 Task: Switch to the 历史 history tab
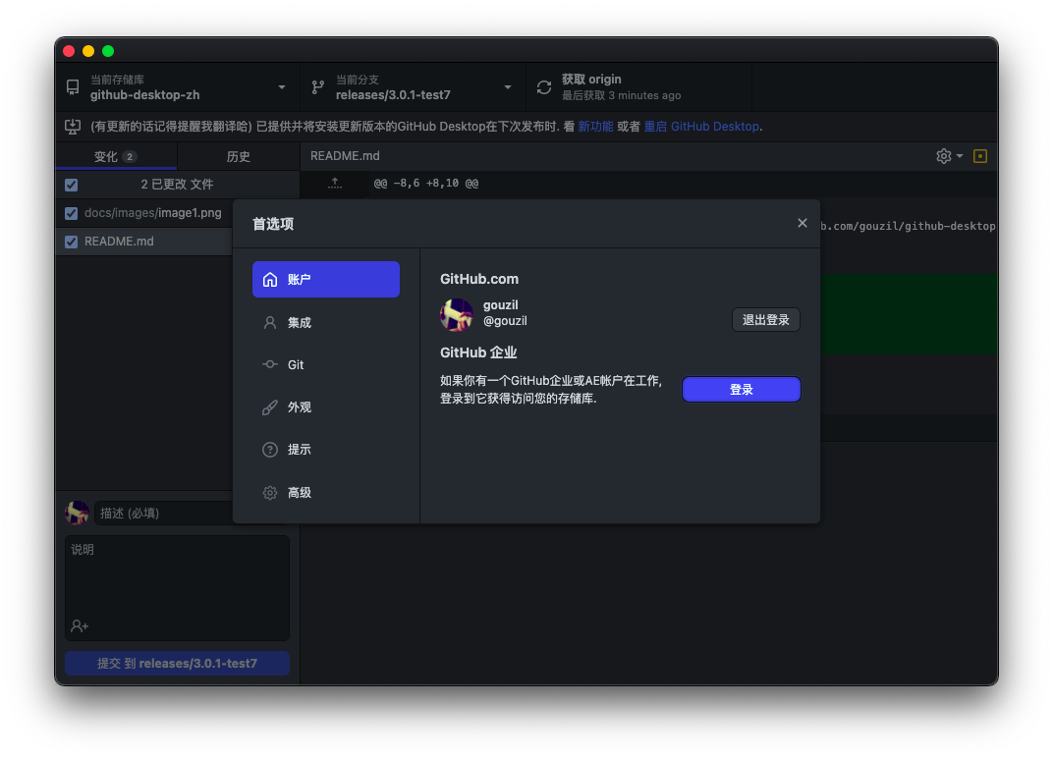click(x=239, y=156)
